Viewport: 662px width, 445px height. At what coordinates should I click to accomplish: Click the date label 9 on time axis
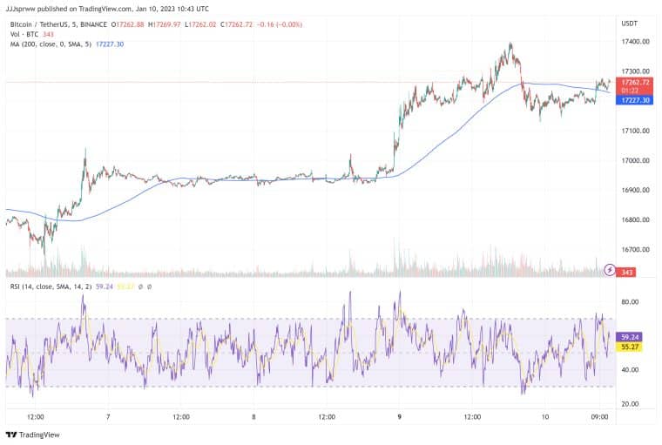point(400,417)
